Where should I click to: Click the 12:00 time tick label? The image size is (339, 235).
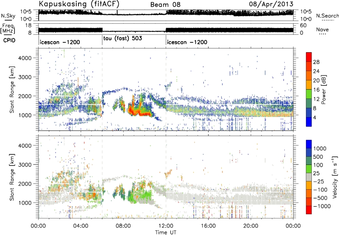(x=166, y=226)
